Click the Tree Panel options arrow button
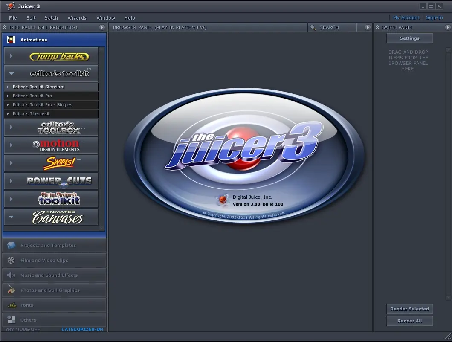 click(x=102, y=27)
